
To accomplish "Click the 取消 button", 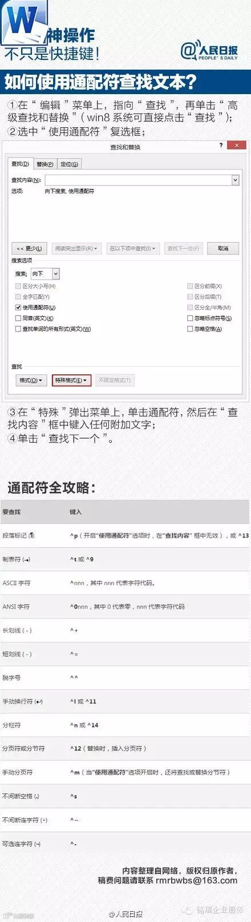I will [x=223, y=249].
